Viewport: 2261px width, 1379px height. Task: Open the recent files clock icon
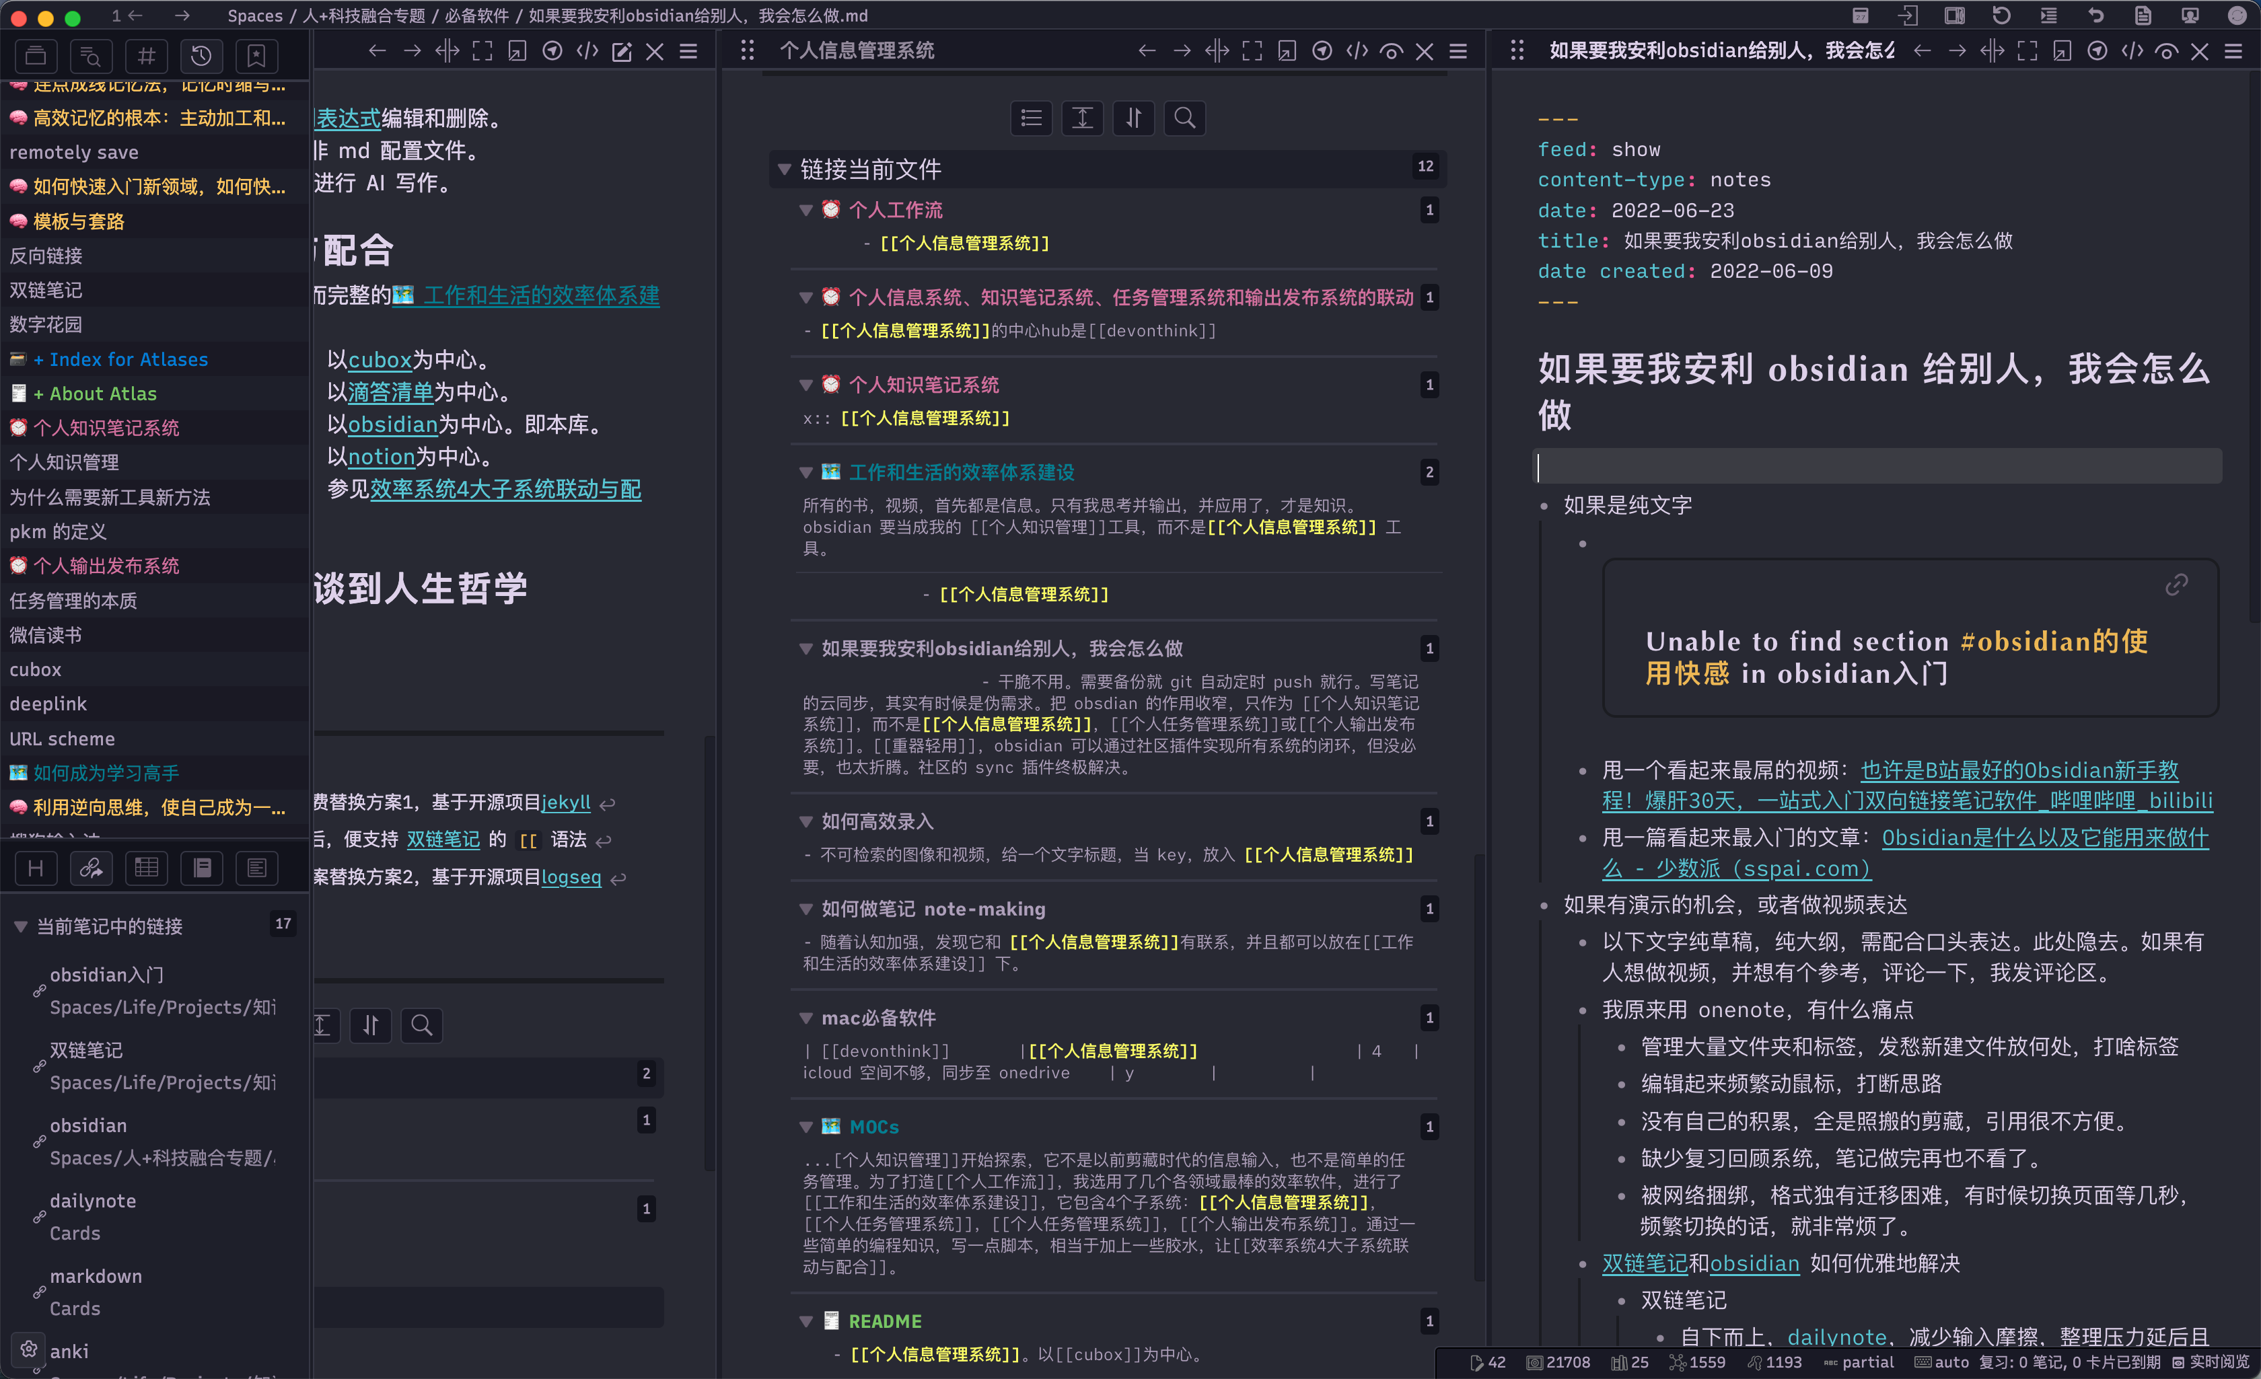201,57
